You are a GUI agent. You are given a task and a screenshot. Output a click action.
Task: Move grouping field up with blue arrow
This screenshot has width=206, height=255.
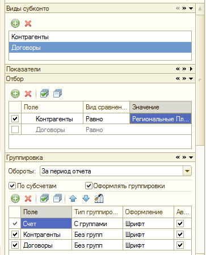pos(73,198)
